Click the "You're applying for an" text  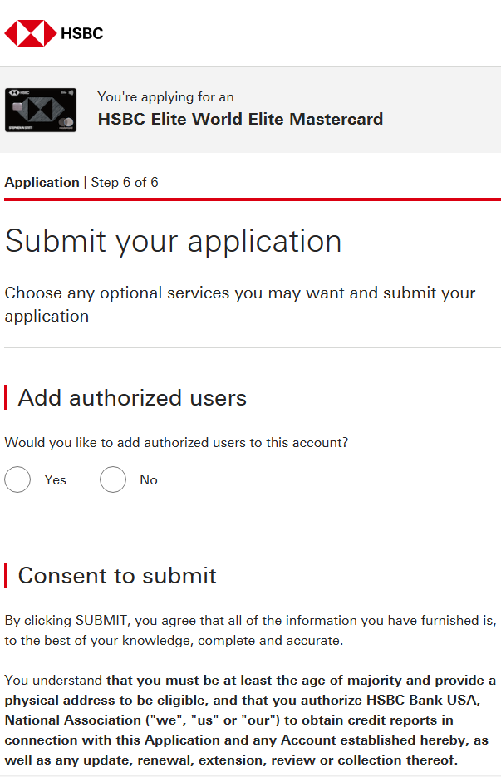[x=165, y=97]
